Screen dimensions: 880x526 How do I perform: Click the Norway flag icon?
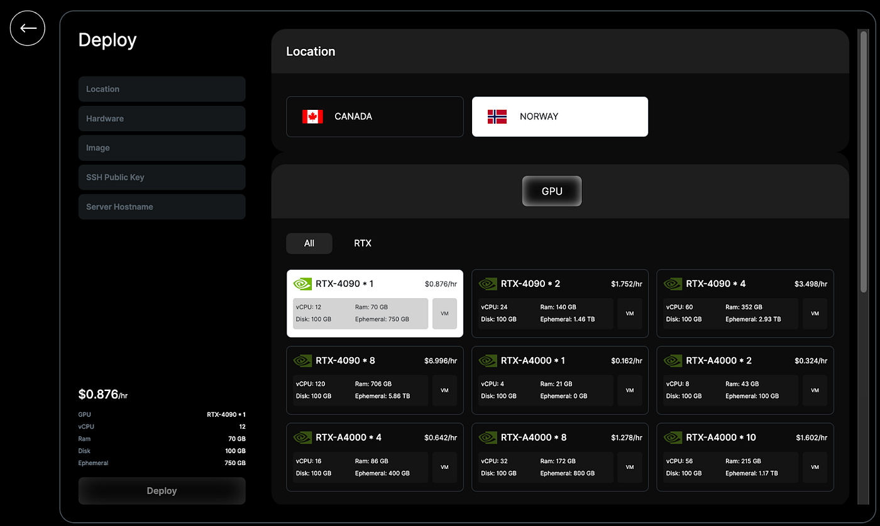tap(497, 117)
